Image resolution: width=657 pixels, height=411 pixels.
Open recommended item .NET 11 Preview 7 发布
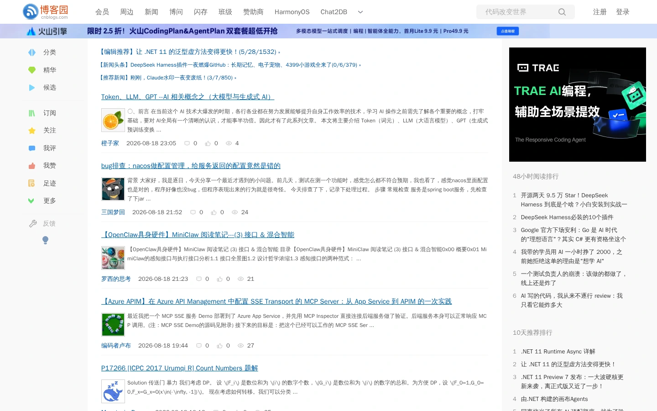(572, 382)
